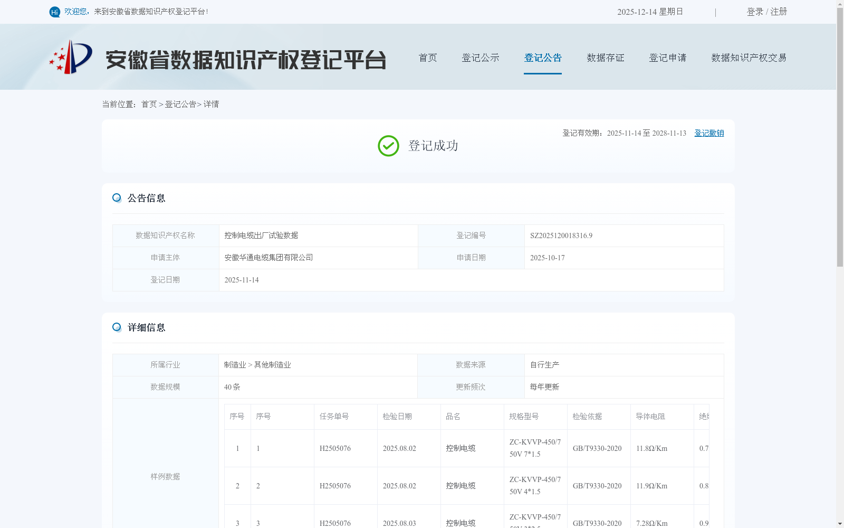844x528 pixels.
Task: Click the green success checkmark icon
Action: coord(388,146)
